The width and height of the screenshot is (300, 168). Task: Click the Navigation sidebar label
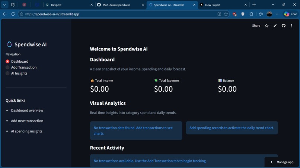point(13,54)
